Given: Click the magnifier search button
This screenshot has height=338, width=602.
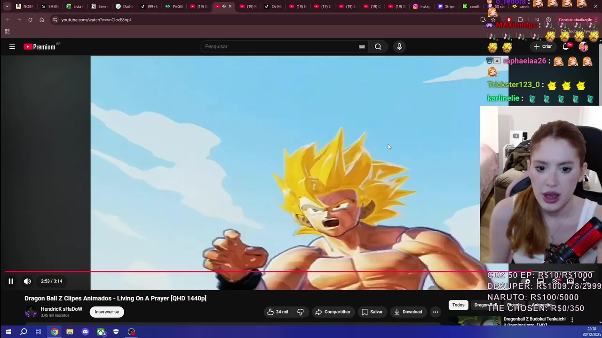Looking at the screenshot, I should [378, 46].
